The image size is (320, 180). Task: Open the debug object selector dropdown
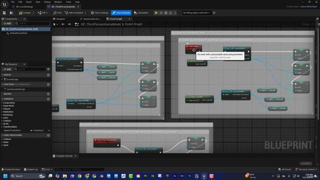pyautogui.click(x=196, y=13)
